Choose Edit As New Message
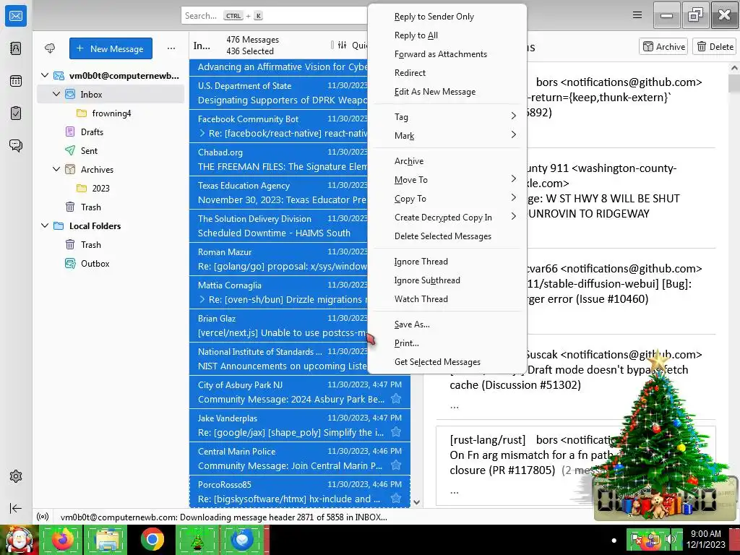740x555 pixels. pos(447,92)
